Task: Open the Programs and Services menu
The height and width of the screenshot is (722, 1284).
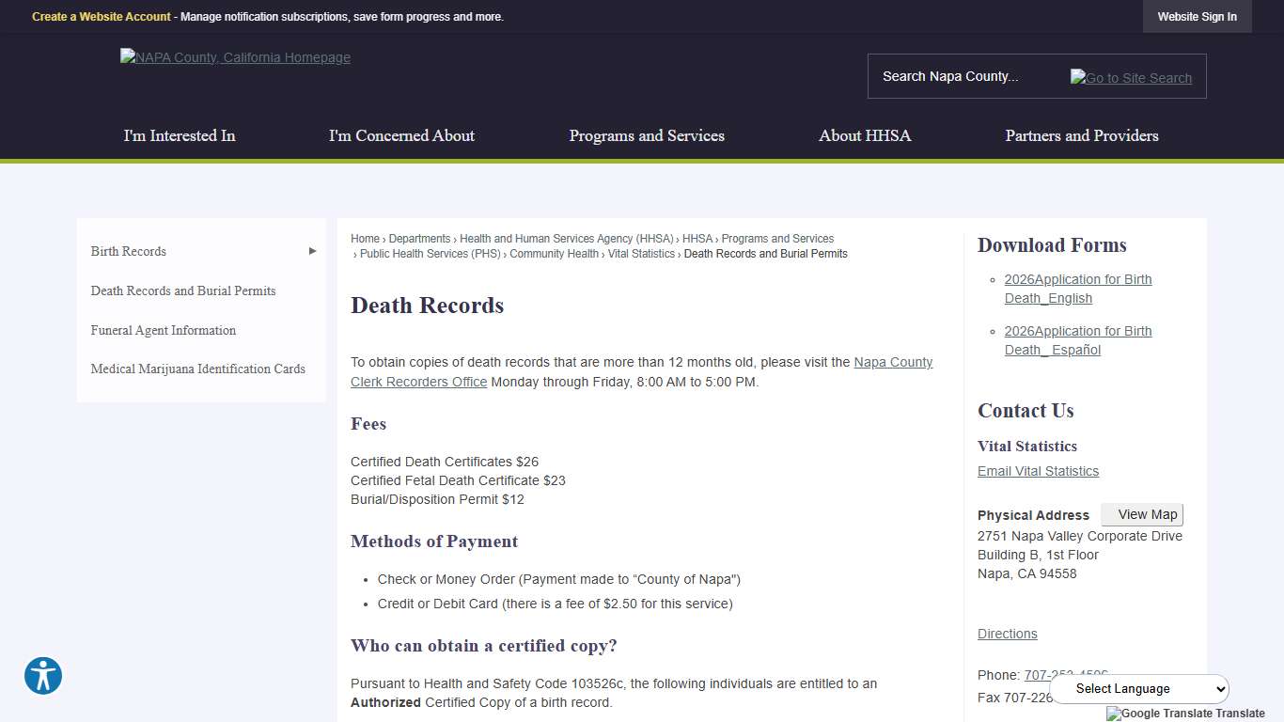Action: click(x=646, y=135)
